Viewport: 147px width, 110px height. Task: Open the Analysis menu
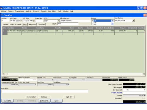point(29,11)
